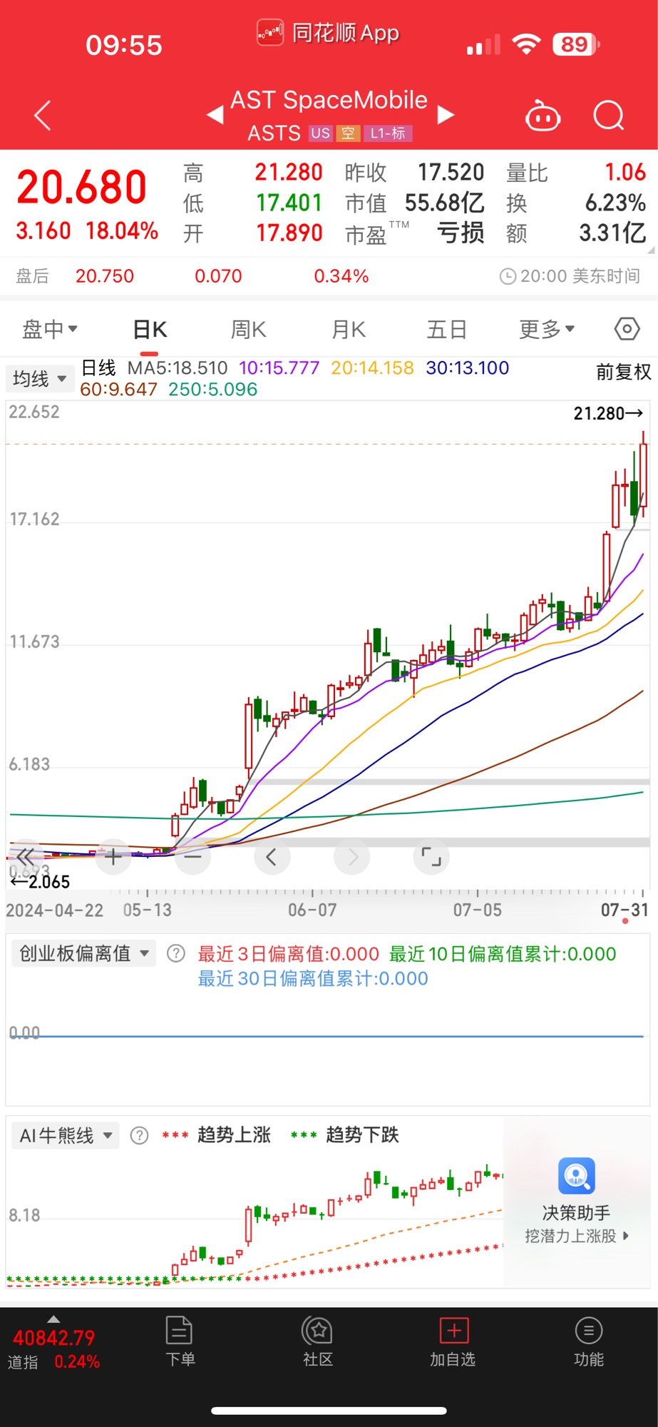Open the 创业板偏离值 indicator dropdown

coord(83,954)
